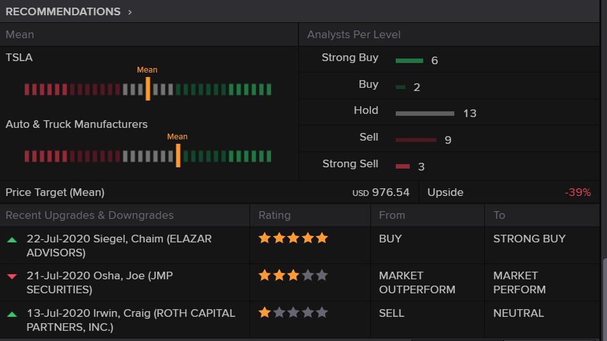Click the one-star rating for Roth Capital
The width and height of the screenshot is (607, 341).
pyautogui.click(x=293, y=313)
